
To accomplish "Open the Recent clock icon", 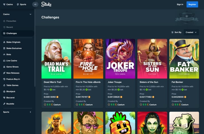I will 4,27.
